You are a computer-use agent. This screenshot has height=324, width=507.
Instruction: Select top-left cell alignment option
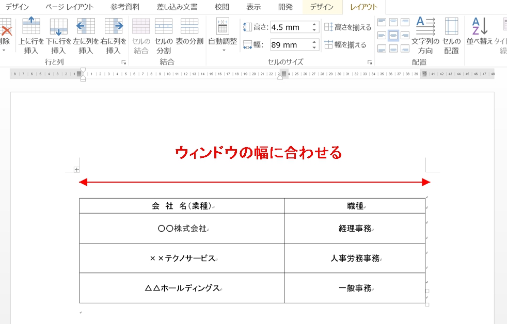(x=382, y=22)
